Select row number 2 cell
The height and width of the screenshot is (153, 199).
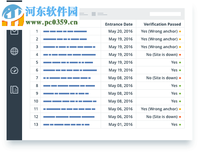35,39
